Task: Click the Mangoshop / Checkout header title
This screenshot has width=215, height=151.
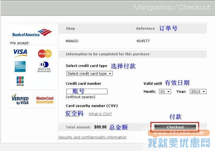Action: [172, 7]
